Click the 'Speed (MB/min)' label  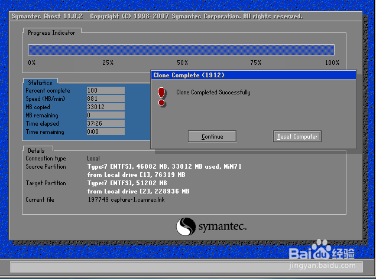click(x=46, y=99)
